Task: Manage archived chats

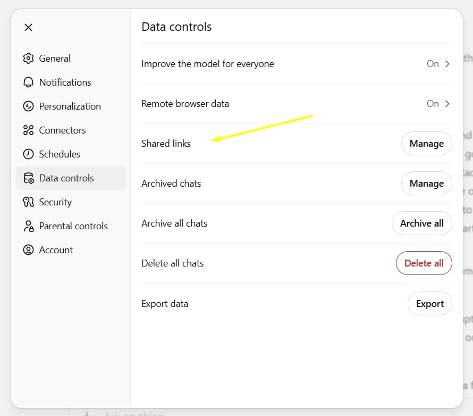Action: (x=426, y=184)
